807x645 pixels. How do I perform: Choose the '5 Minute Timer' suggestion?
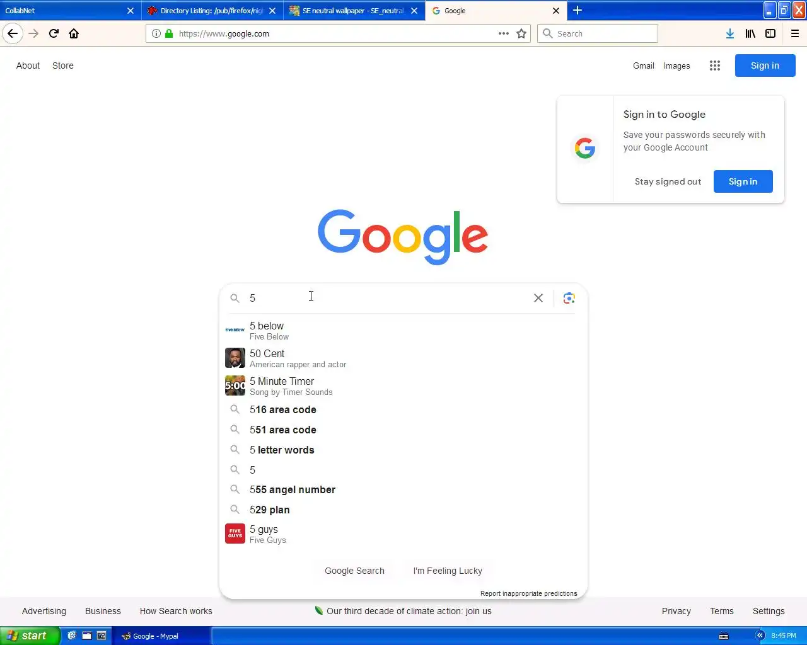pyautogui.click(x=403, y=385)
